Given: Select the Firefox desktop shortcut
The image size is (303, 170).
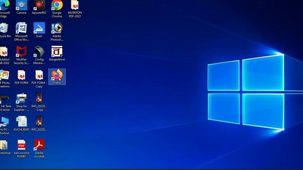Looking at the screenshot, I should pos(57,77).
